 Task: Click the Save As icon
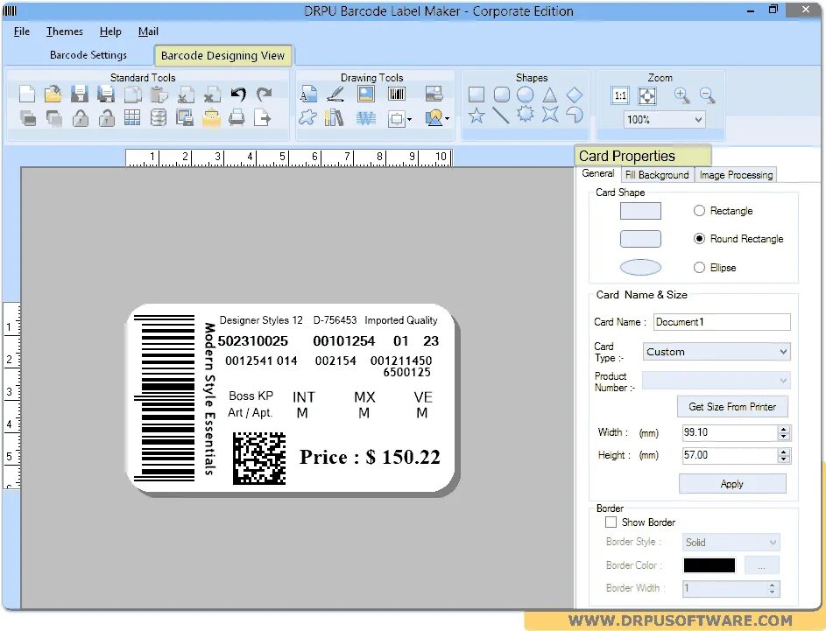106,95
